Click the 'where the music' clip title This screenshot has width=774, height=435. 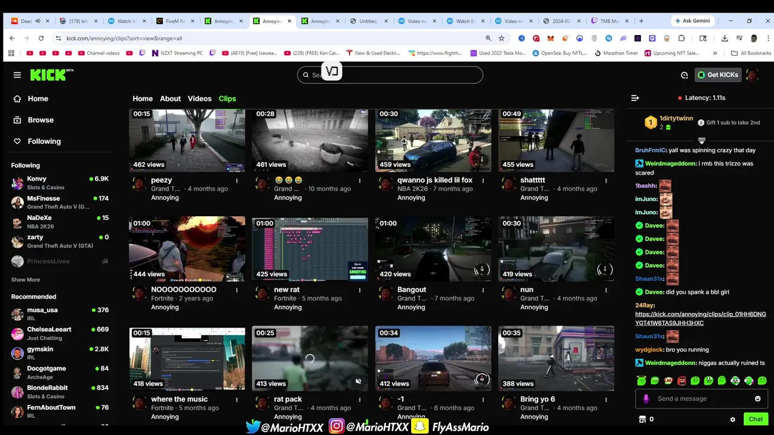[179, 399]
